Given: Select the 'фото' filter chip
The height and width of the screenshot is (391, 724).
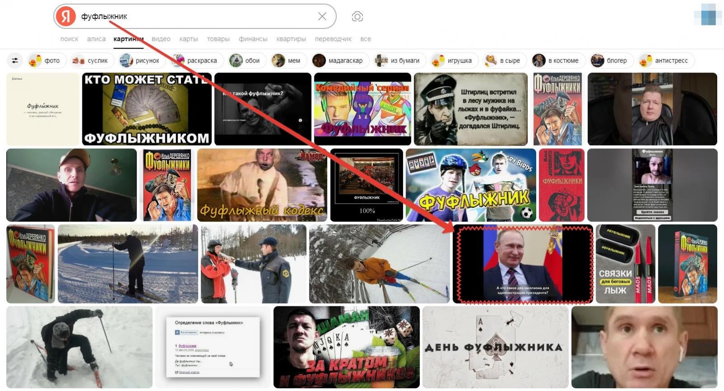Looking at the screenshot, I should pos(47,61).
